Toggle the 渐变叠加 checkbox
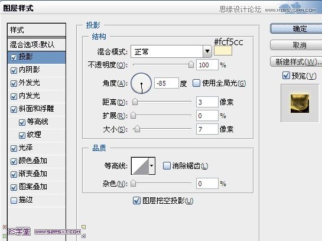Image resolution: width=322 pixels, height=241 pixels. [14, 174]
